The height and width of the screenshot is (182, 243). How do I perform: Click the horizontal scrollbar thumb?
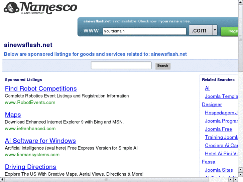pos(107,180)
